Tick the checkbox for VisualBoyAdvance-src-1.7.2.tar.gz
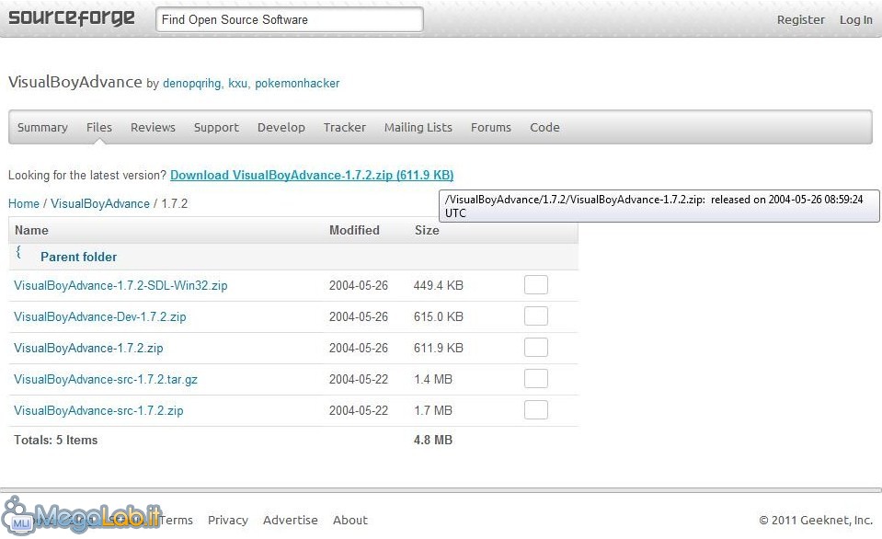 pyautogui.click(x=535, y=379)
